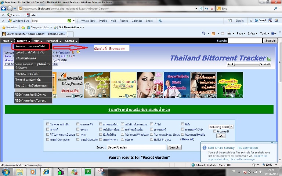Toggle the เกมส์-Console checkbox

click(78, 139)
